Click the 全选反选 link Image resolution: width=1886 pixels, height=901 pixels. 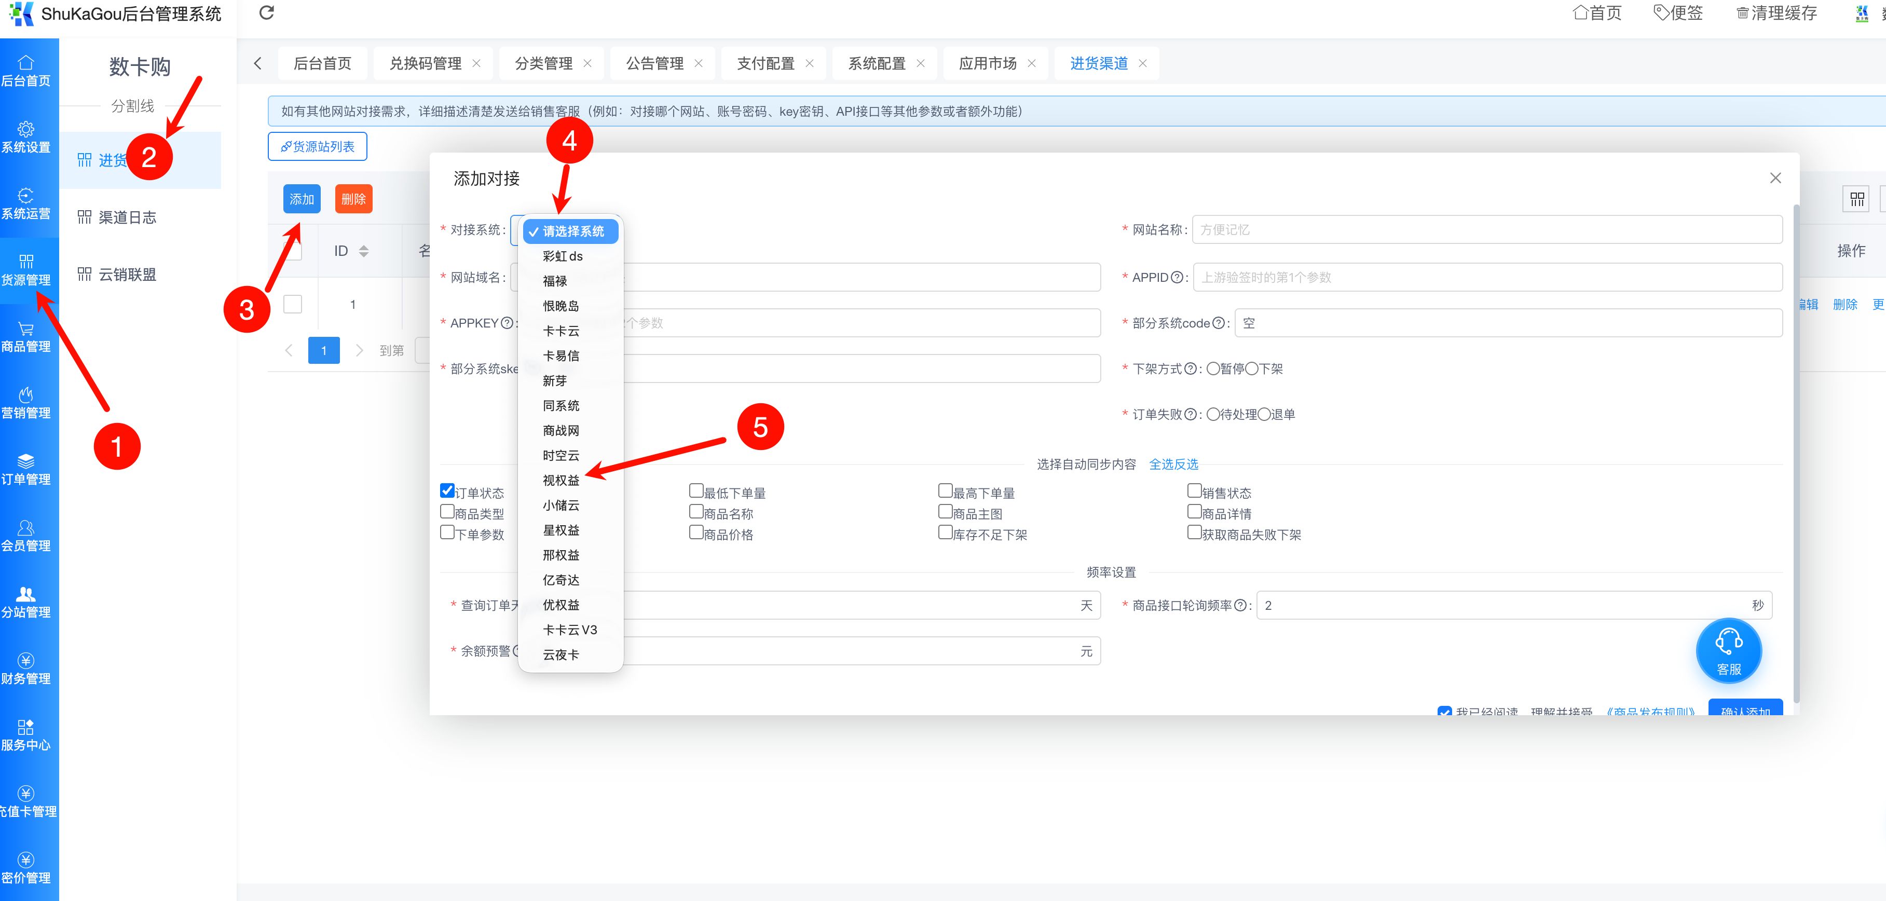(x=1173, y=464)
